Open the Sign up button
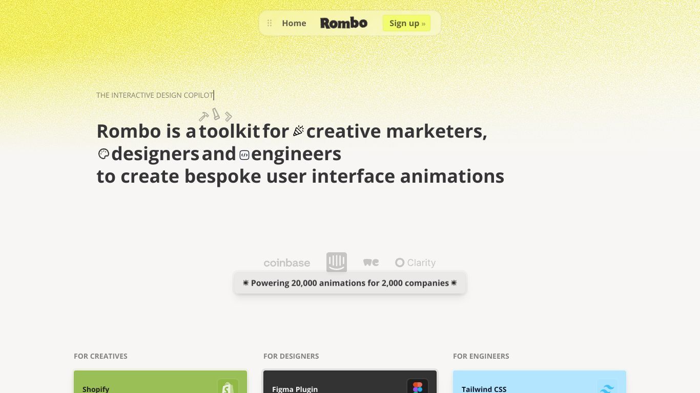The width and height of the screenshot is (700, 393). [x=407, y=23]
